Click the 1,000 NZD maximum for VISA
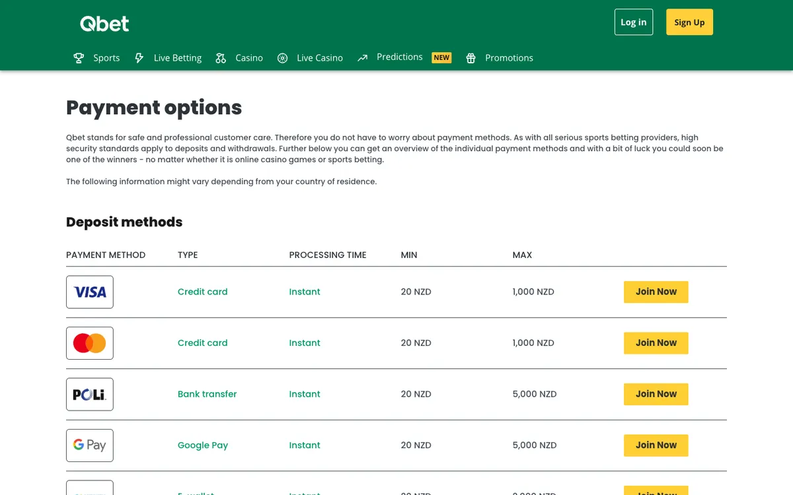The image size is (793, 495). pyautogui.click(x=533, y=292)
